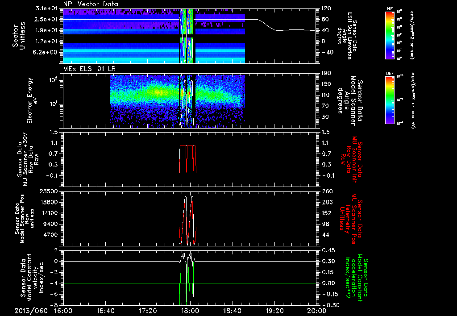The height and width of the screenshot is (316, 457).
Task: Click the 'cnts/(cm**2-sr-sec)' units label
Action: point(412,35)
